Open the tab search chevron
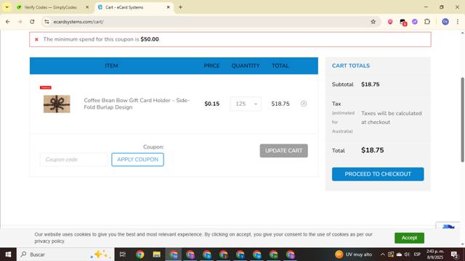 tap(7, 7)
